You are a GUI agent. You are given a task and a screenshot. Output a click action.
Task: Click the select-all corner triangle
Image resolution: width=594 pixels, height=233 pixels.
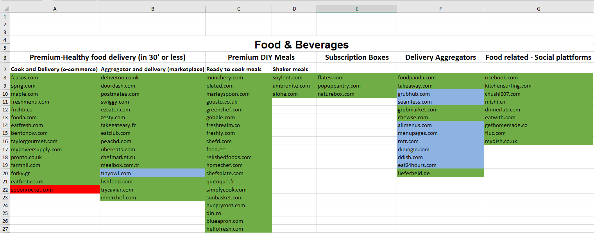tap(5, 9)
